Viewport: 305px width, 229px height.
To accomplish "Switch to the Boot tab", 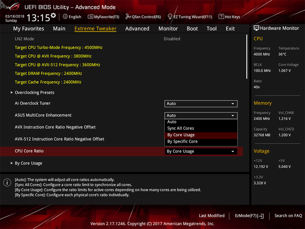I will click(x=192, y=29).
